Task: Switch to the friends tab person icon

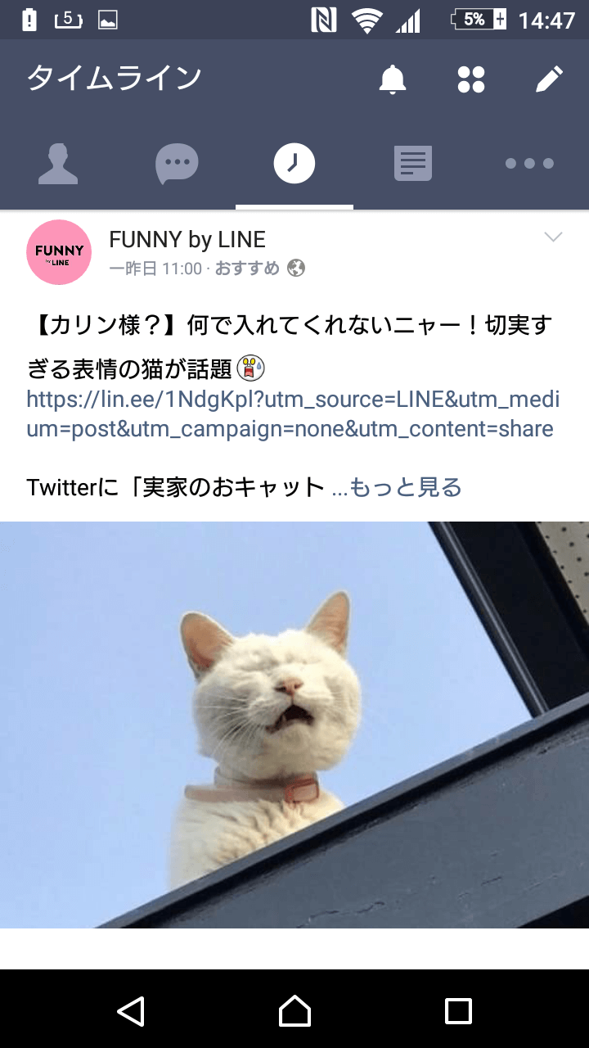Action: click(58, 164)
